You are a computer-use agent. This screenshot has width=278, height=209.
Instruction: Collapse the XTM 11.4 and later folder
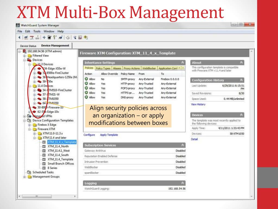34,138
